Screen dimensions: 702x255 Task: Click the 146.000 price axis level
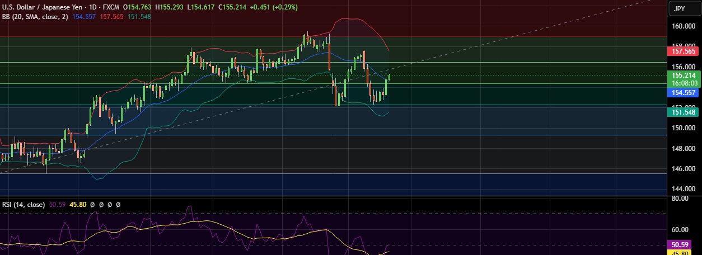click(684, 169)
